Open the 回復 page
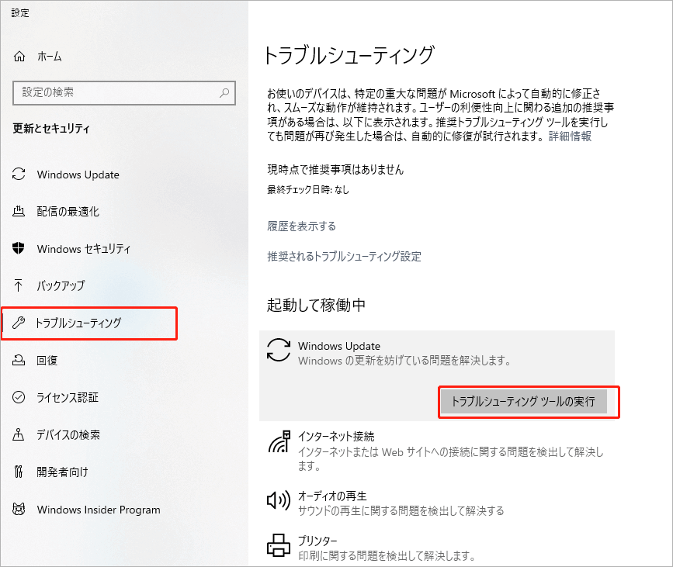Screen dimensions: 673x567 [x=47, y=360]
